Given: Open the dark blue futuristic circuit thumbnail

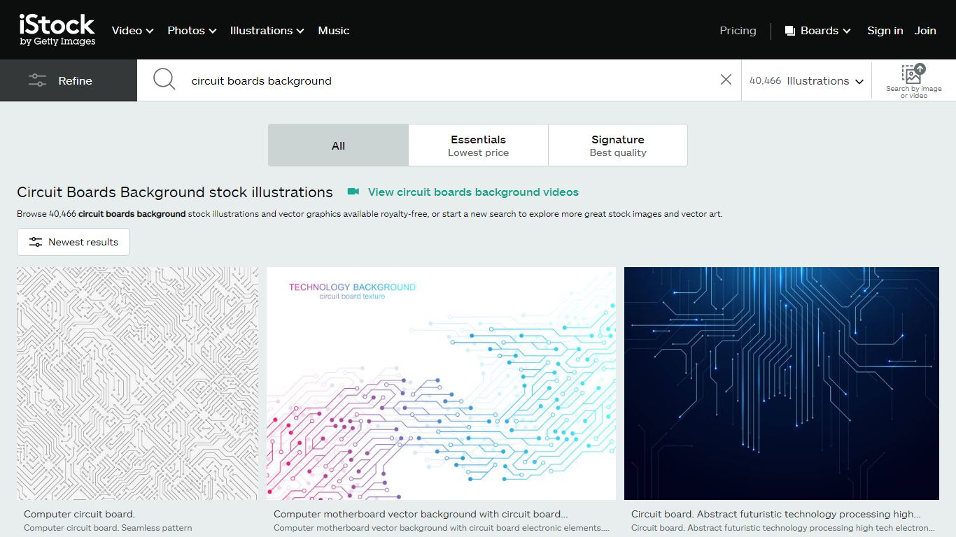Looking at the screenshot, I should pyautogui.click(x=782, y=383).
